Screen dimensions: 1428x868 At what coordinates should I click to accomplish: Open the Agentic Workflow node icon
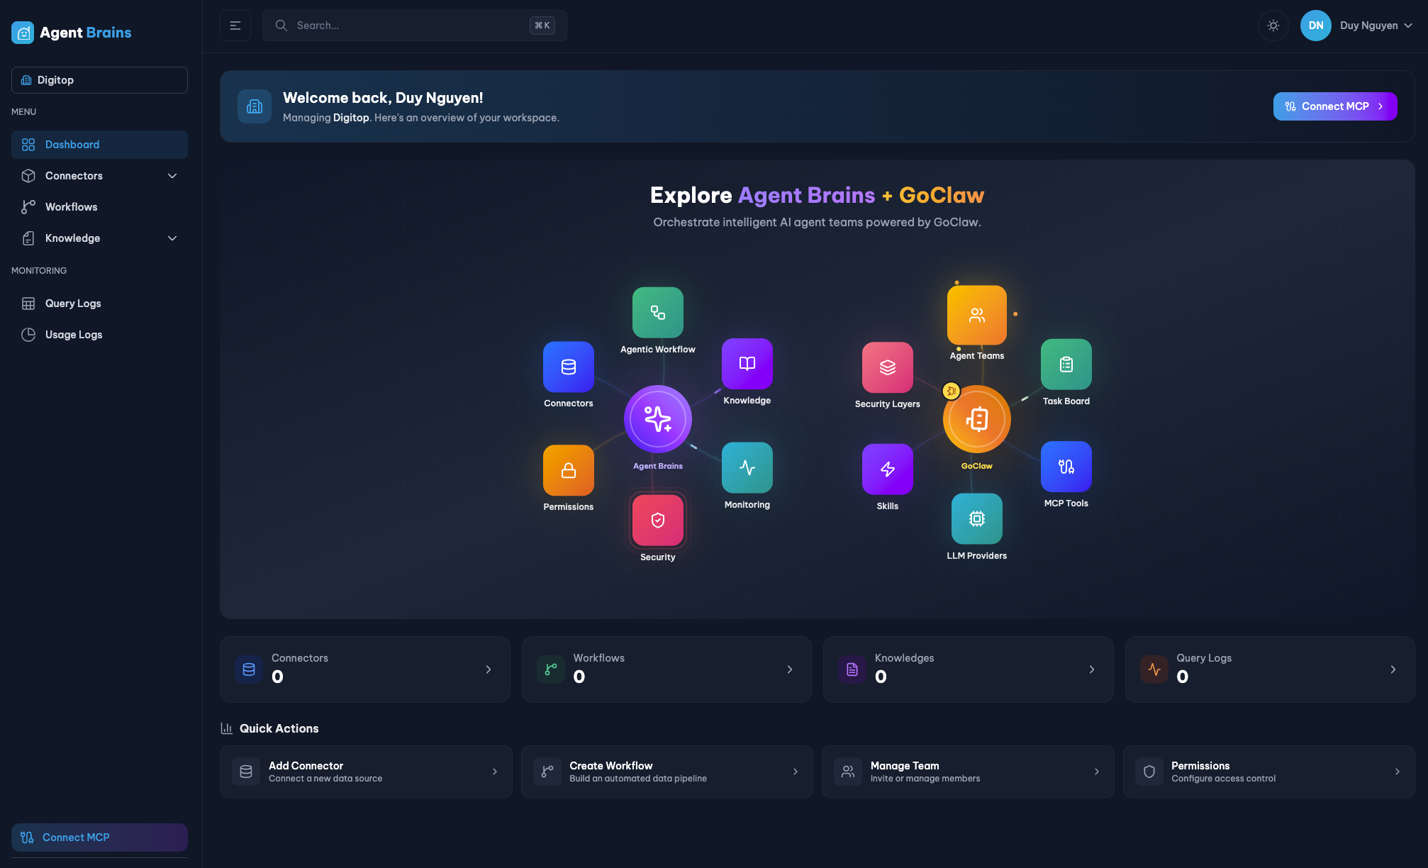pos(657,313)
